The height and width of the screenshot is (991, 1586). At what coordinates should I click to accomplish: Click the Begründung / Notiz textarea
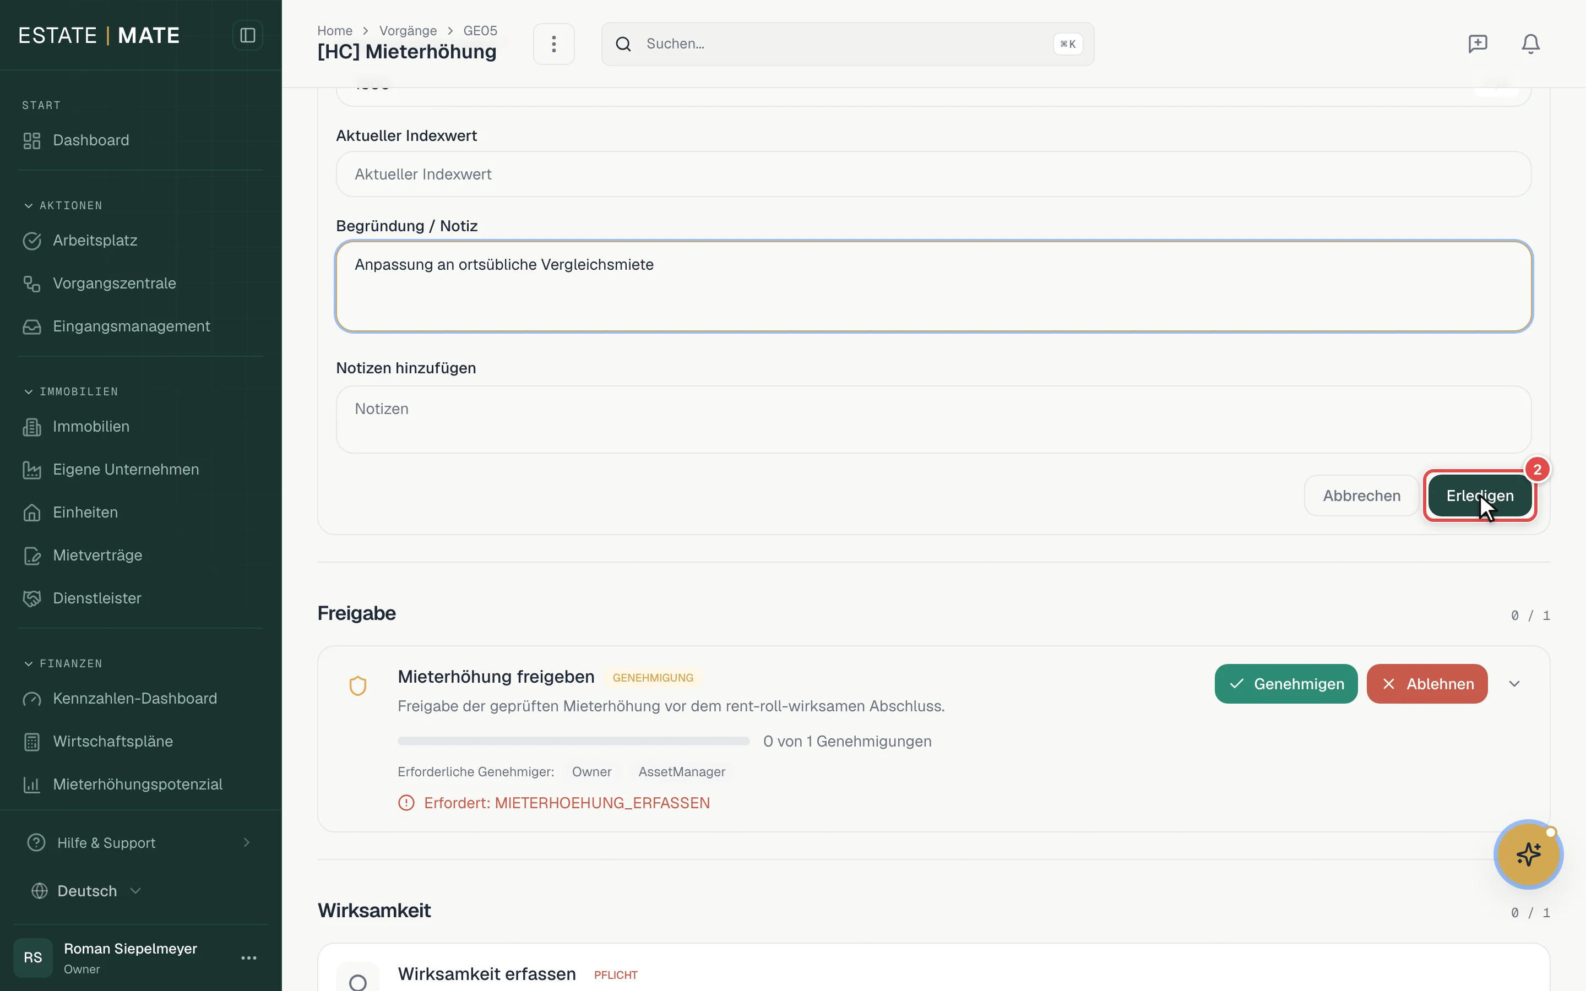933,286
